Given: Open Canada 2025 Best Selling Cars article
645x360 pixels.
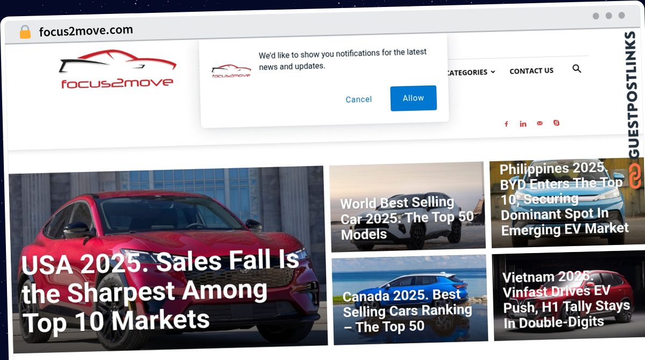Looking at the screenshot, I should pos(407,311).
